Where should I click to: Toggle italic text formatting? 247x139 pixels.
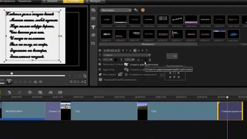[127, 51]
